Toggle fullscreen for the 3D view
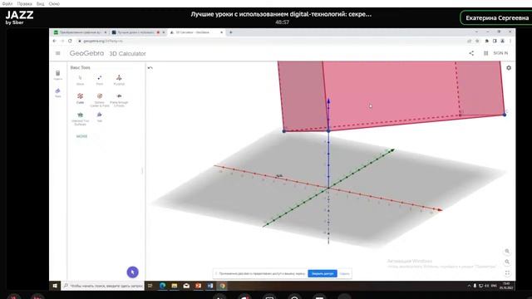 point(507,272)
